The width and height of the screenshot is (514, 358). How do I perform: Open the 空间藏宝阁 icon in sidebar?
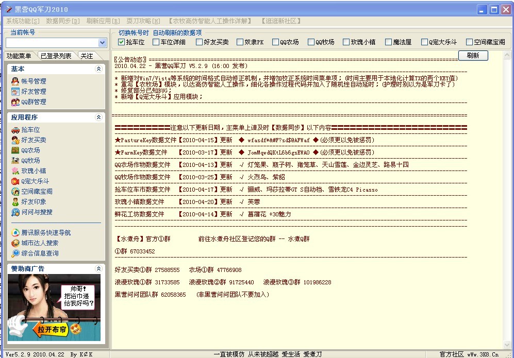point(15,192)
